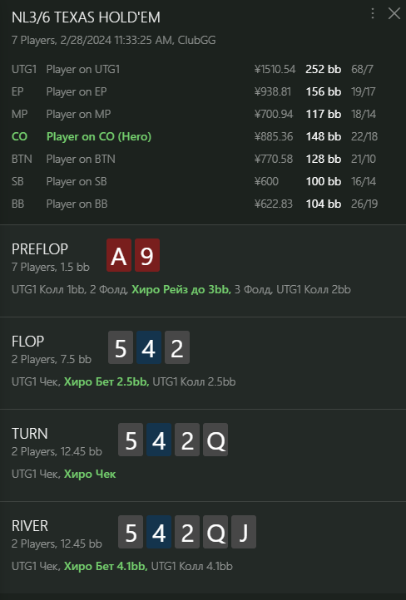This screenshot has height=600, width=406.
Task: Select the 5 card in flop row
Action: tap(121, 347)
